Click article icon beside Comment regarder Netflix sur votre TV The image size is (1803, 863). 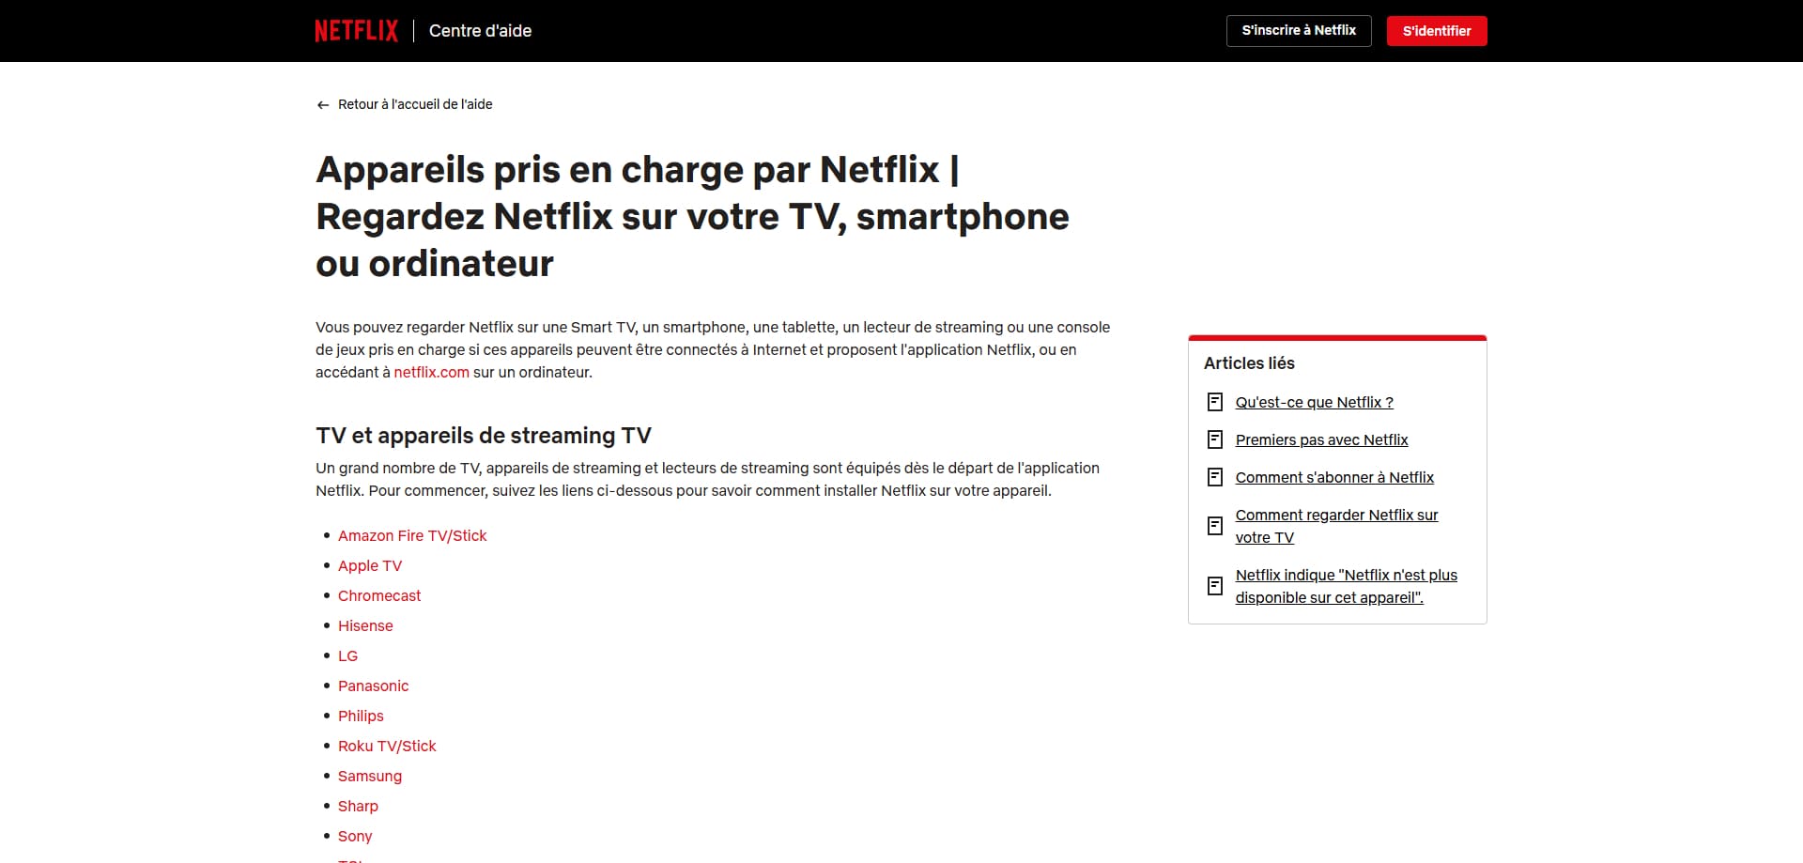pos(1214,526)
